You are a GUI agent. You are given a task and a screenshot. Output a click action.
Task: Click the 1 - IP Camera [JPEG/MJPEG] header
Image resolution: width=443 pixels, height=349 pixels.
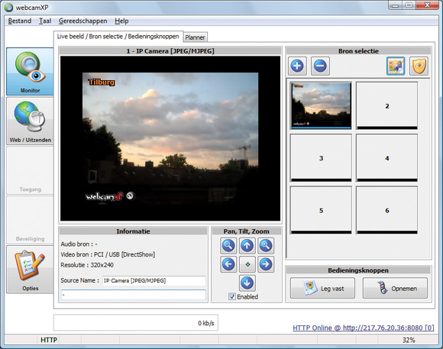(x=170, y=51)
